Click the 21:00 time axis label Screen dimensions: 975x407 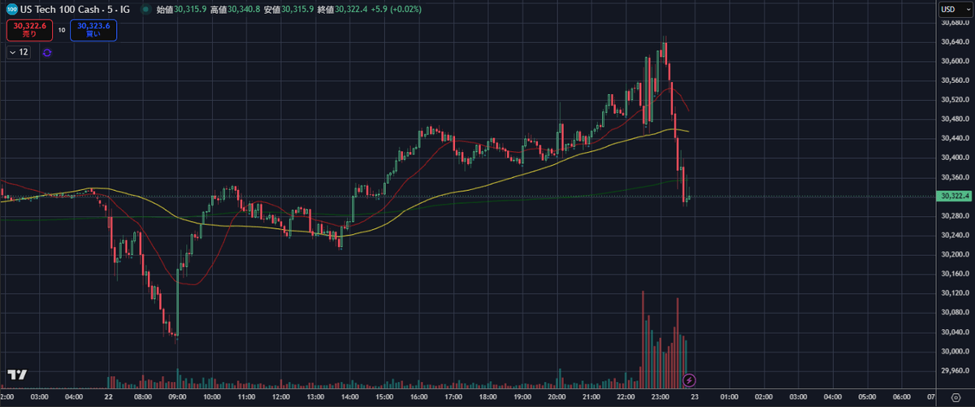tap(591, 397)
